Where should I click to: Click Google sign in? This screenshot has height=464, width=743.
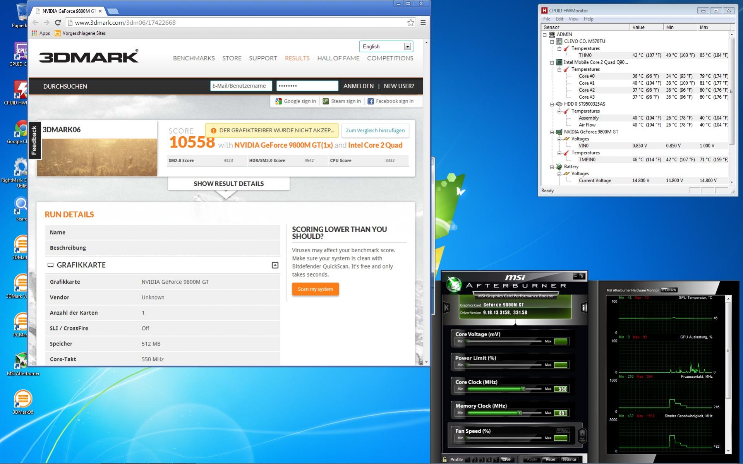point(296,101)
